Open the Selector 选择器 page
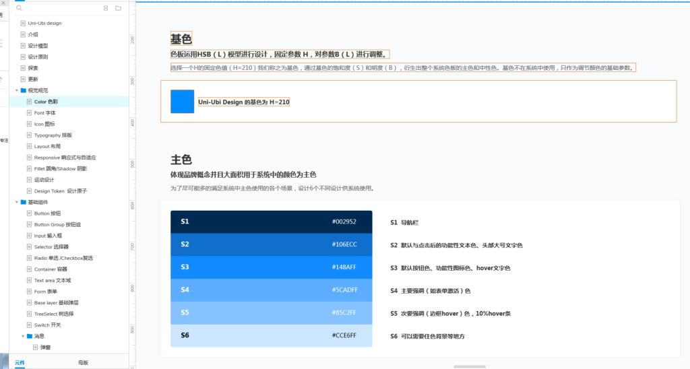The height and width of the screenshot is (369, 690). (x=51, y=246)
